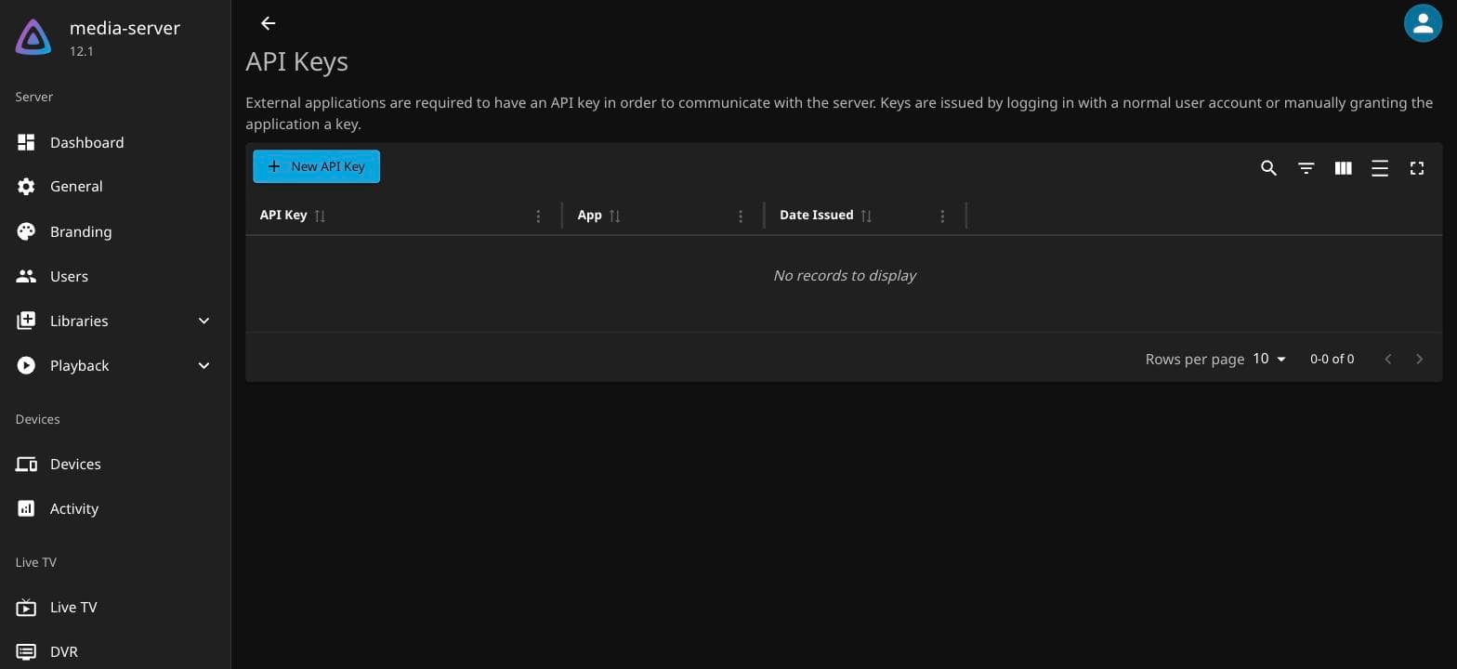
Task: Open App column actions menu
Action: [x=741, y=216]
